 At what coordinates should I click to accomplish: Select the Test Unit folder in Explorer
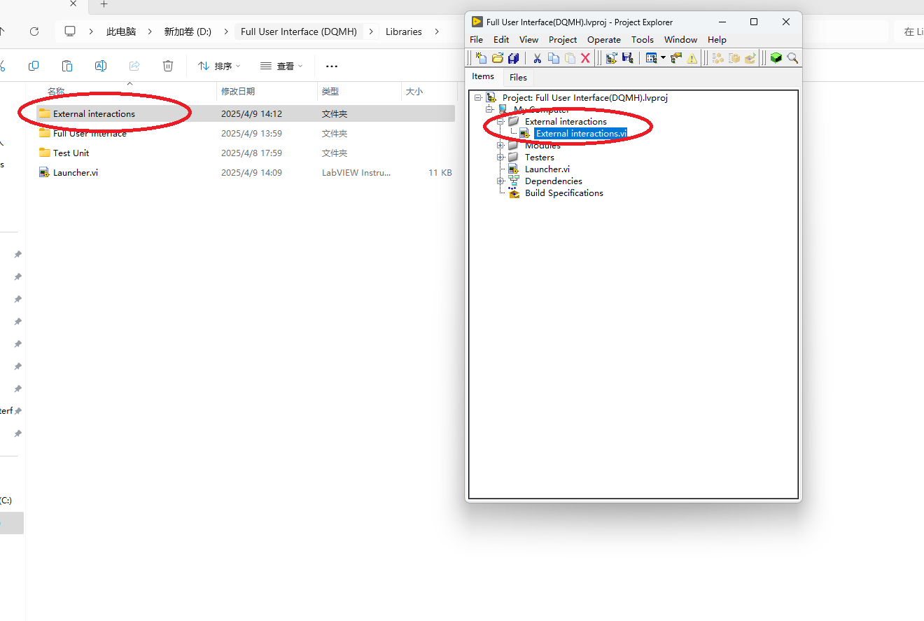click(x=71, y=153)
